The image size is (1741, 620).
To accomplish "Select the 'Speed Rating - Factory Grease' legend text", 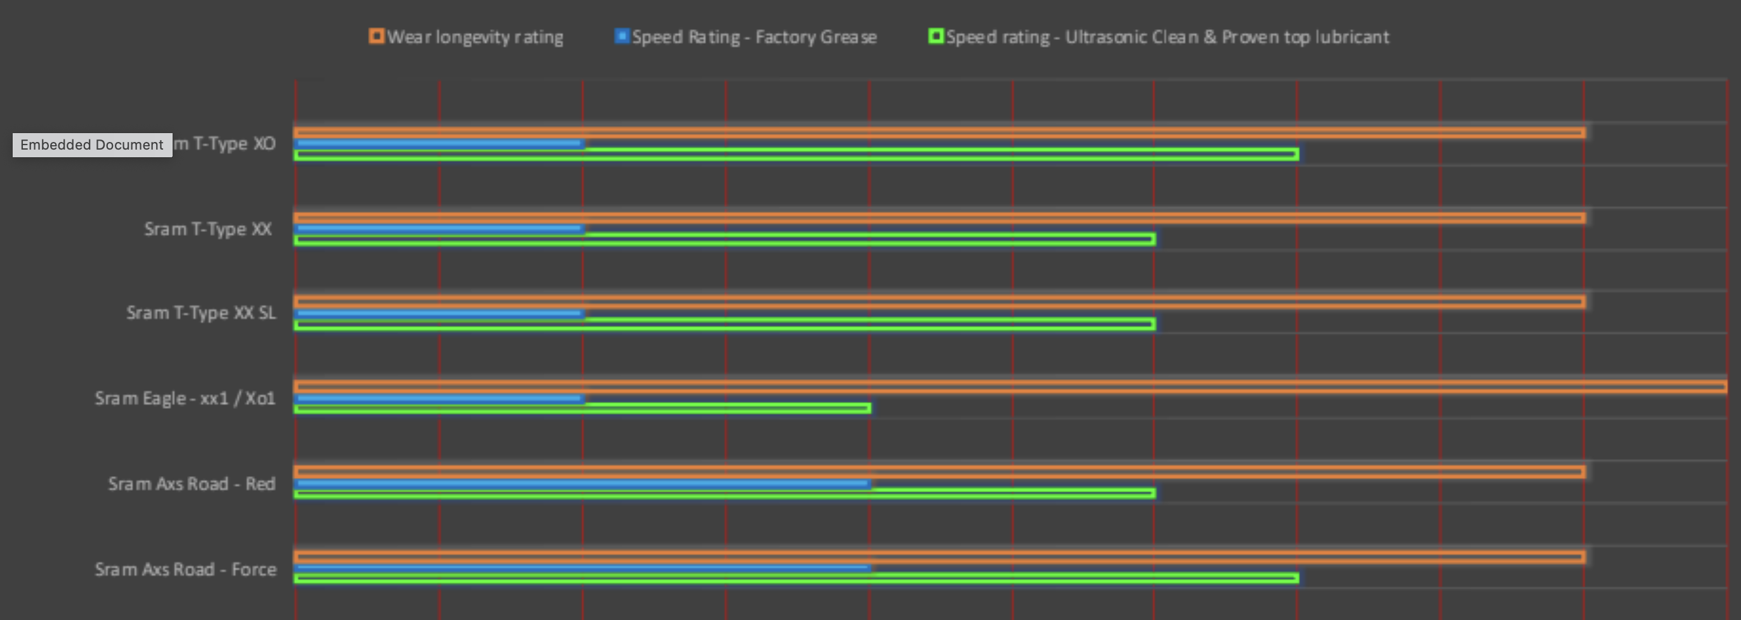I will 754,37.
